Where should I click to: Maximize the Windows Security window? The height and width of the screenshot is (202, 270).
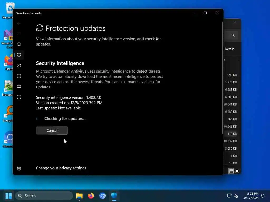pyautogui.click(x=205, y=13)
